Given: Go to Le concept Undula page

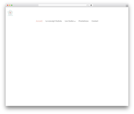Looking at the screenshot, I should click(x=54, y=21).
